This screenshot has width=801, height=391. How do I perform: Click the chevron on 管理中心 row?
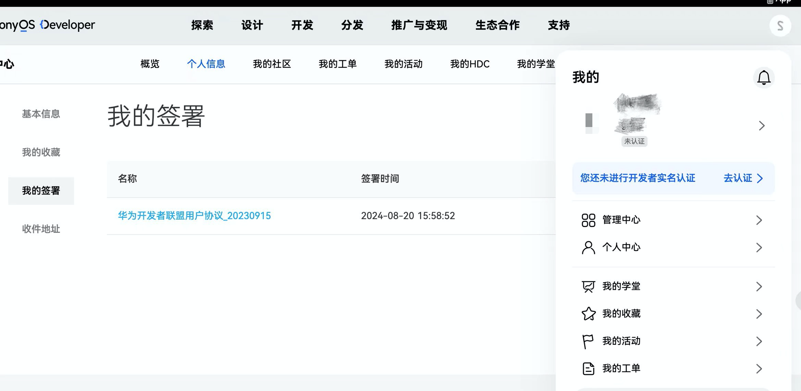click(x=759, y=220)
